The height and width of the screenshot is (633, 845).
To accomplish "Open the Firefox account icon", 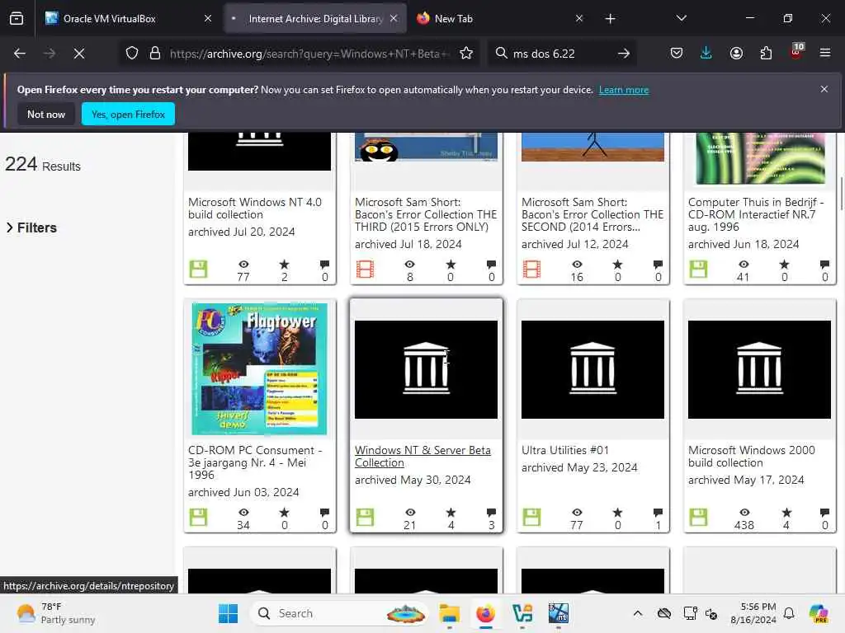I will [736, 53].
